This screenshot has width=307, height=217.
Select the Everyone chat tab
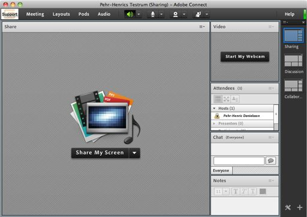(221, 171)
